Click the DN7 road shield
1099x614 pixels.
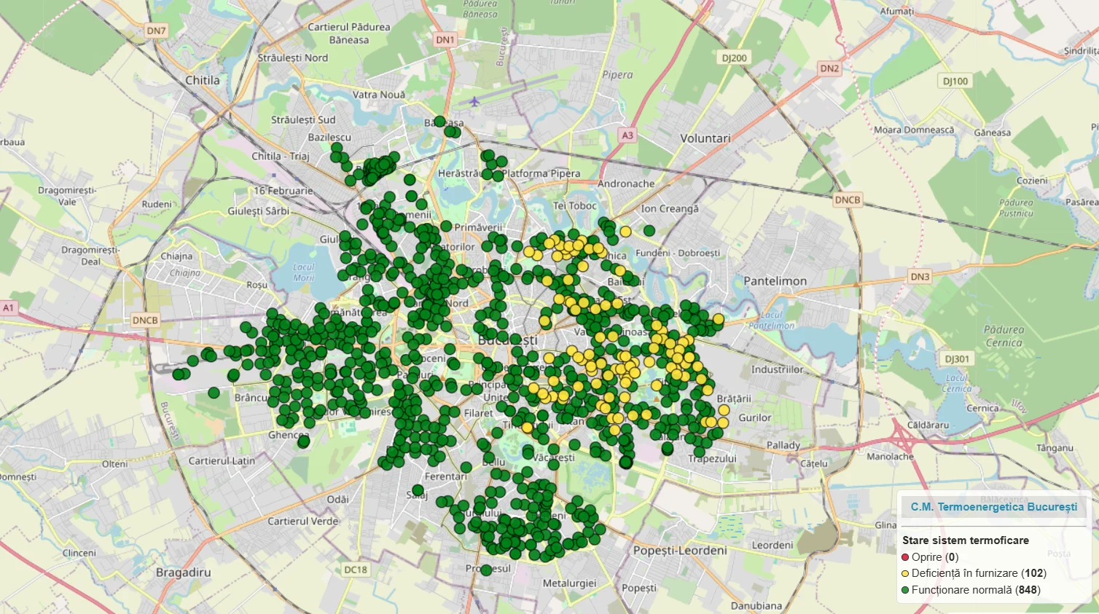click(156, 31)
